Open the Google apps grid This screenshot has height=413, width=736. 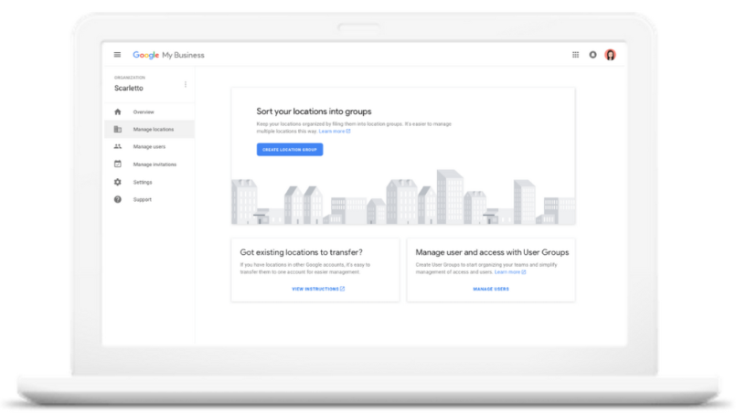click(x=575, y=55)
